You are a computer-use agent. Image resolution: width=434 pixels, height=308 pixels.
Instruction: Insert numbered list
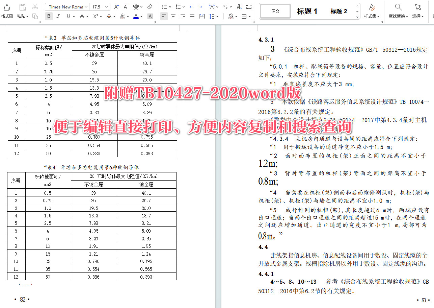pos(178,7)
